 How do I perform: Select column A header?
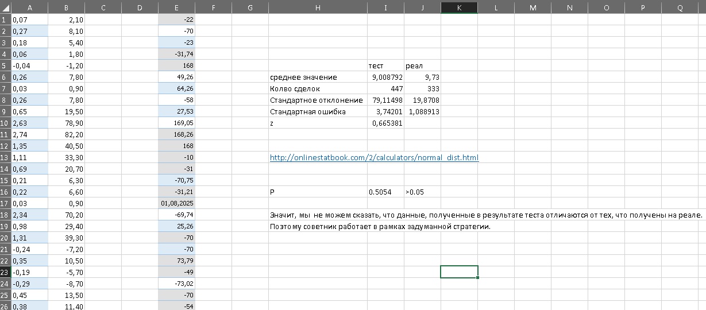[x=29, y=7]
